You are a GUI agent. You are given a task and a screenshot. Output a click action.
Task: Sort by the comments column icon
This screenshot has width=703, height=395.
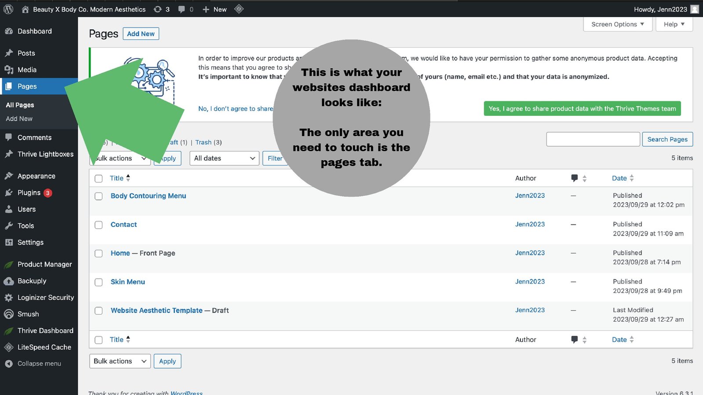pos(574,178)
